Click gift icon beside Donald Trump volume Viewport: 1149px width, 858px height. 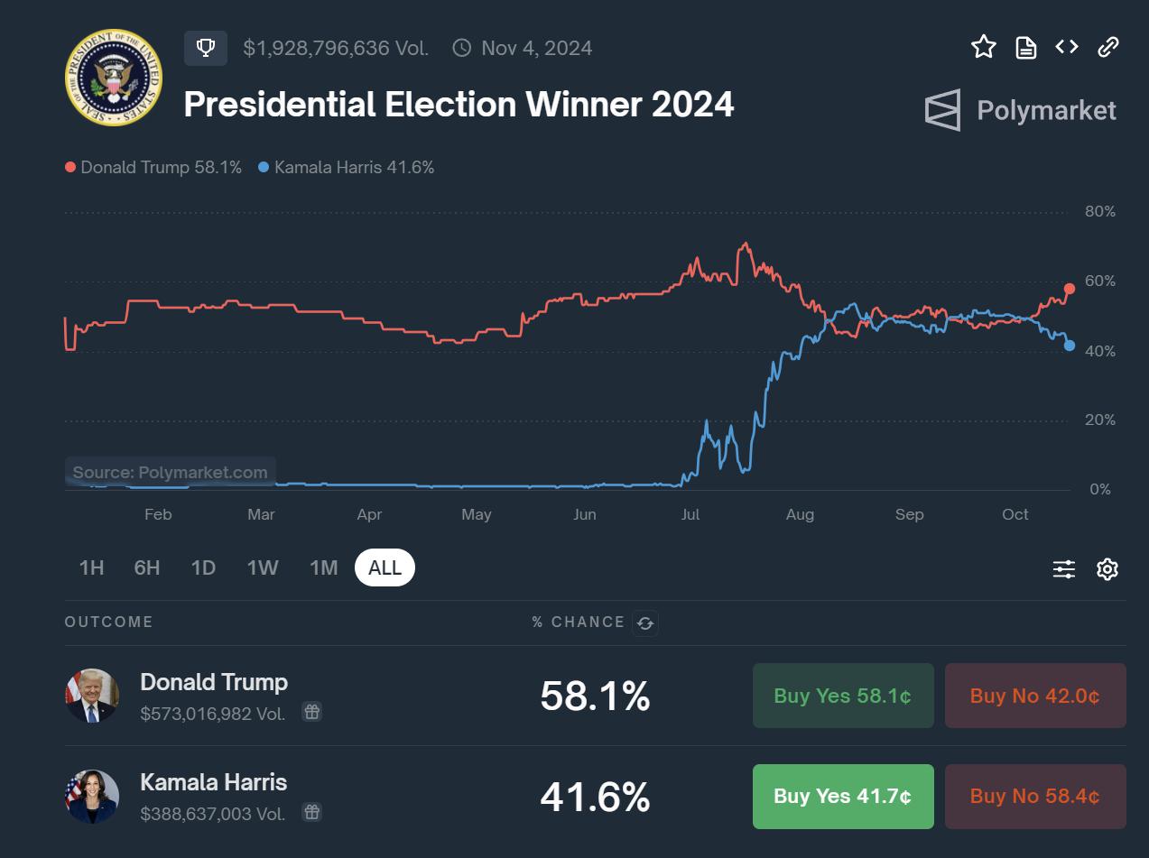311,712
